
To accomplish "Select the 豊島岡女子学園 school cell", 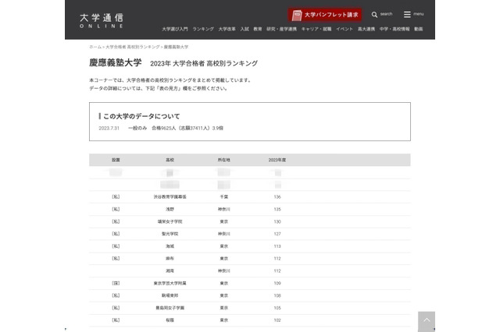I will (x=170, y=308).
